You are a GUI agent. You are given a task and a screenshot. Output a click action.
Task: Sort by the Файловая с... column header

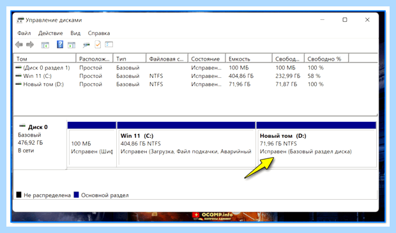pyautogui.click(x=167, y=59)
